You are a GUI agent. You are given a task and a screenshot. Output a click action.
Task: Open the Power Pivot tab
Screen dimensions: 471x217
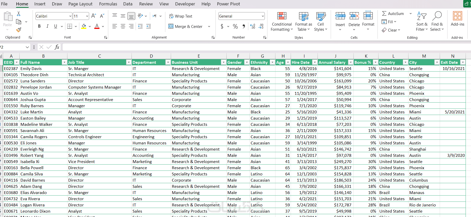228,4
